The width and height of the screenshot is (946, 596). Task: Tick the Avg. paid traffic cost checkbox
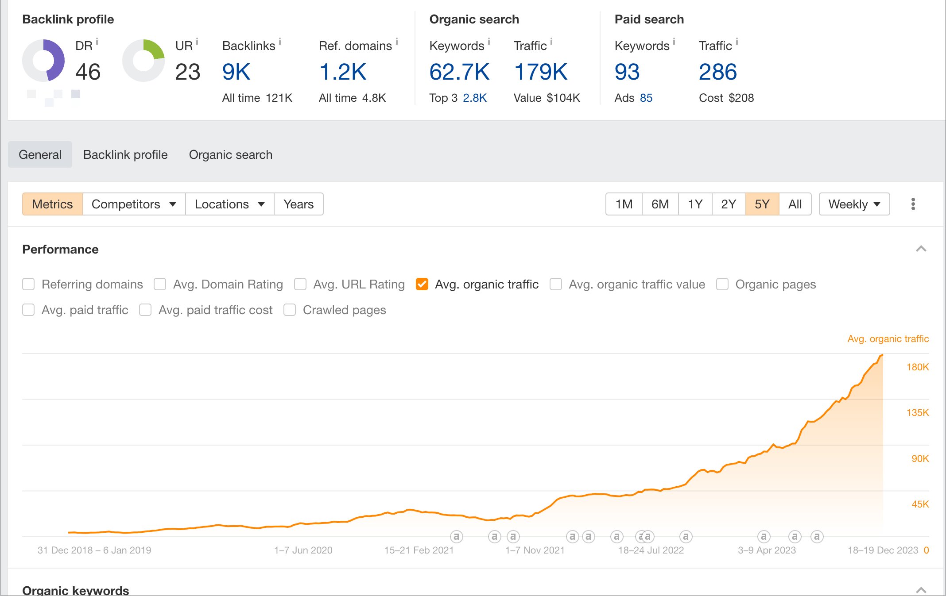click(x=145, y=310)
